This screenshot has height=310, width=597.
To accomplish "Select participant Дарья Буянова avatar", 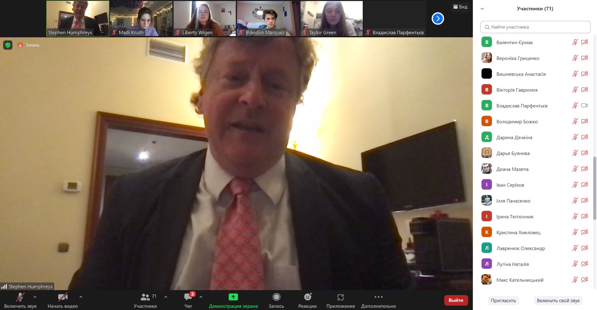I will click(487, 153).
